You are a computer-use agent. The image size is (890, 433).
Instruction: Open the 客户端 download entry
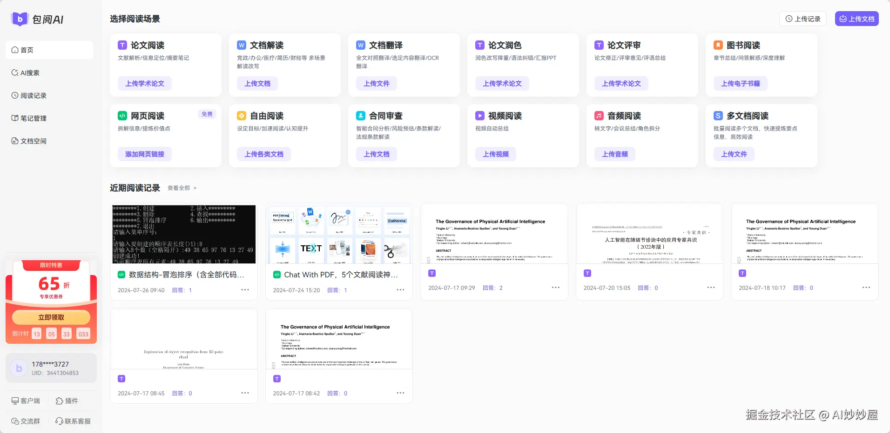26,401
